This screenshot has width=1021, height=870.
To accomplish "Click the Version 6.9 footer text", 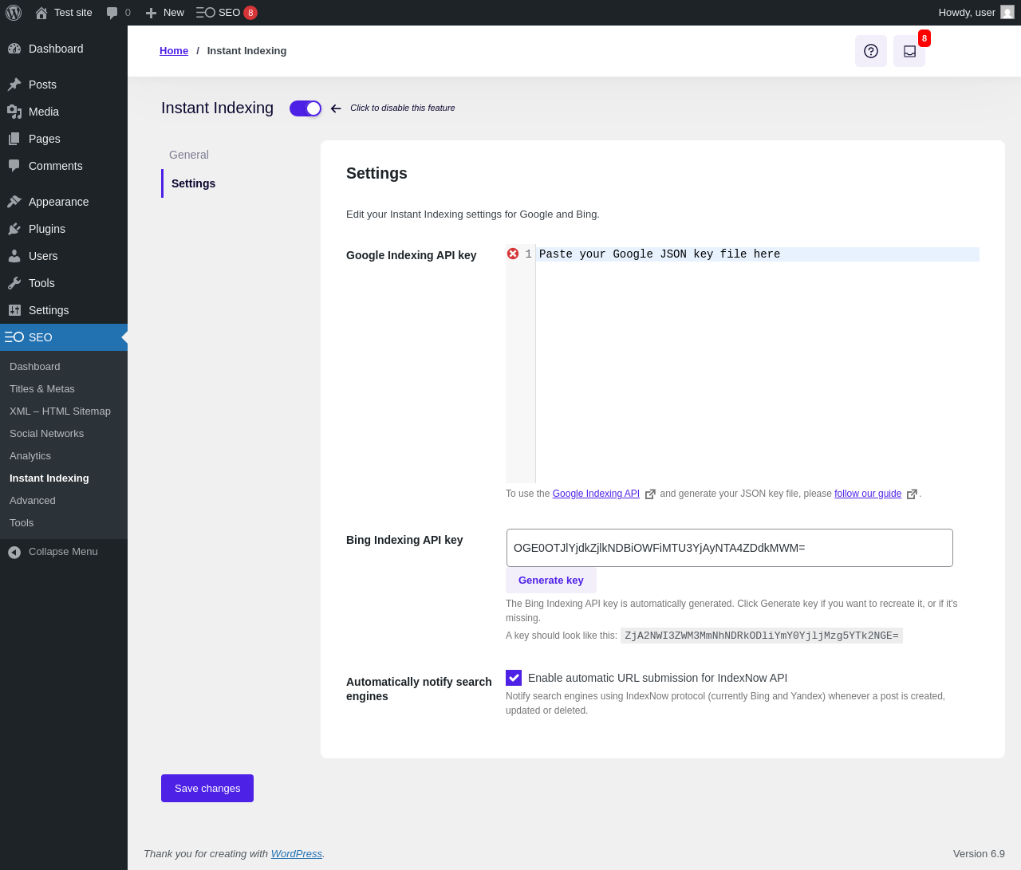I will pyautogui.click(x=979, y=854).
